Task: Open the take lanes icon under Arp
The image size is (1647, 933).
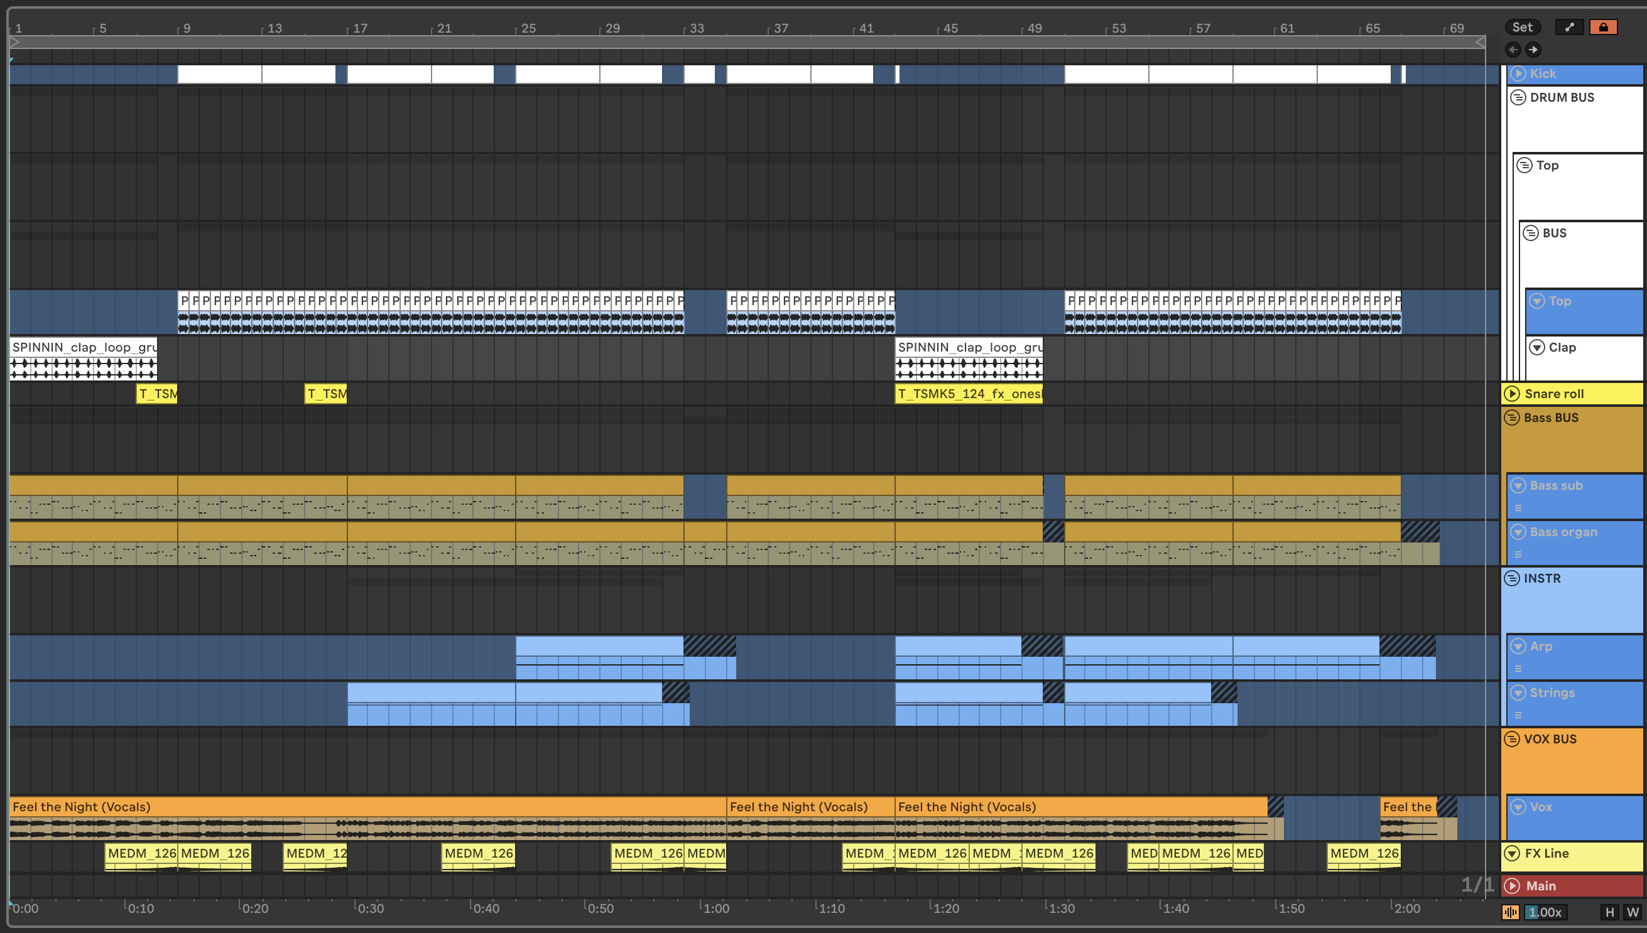Action: point(1518,669)
